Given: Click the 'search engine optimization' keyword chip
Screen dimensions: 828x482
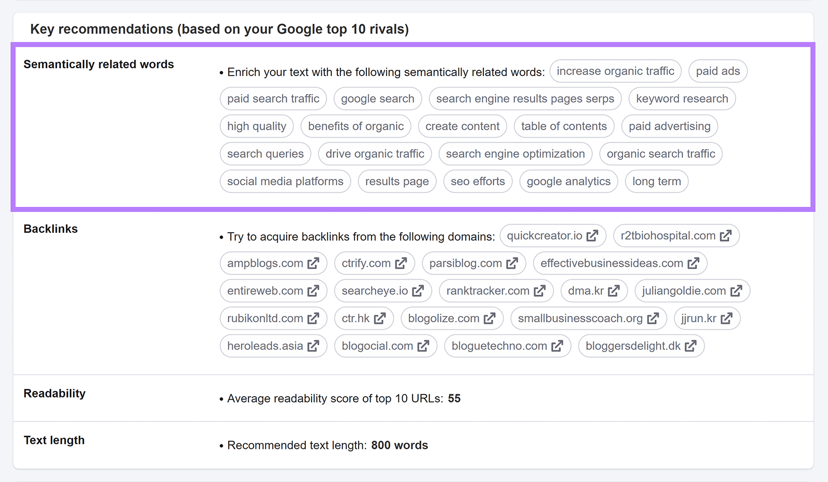Looking at the screenshot, I should [515, 154].
